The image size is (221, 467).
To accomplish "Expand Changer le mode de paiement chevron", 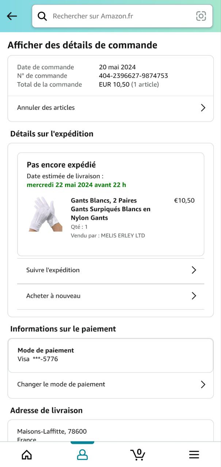I will pos(203,384).
